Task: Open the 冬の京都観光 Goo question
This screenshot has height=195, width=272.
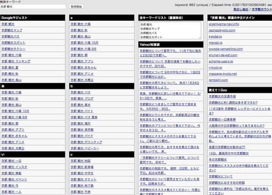Action: point(218,160)
